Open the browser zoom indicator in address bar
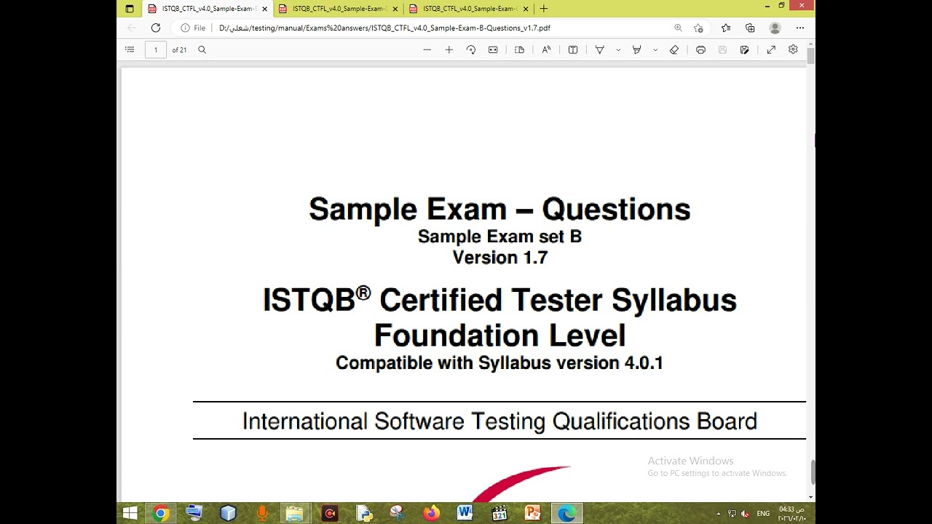932x524 pixels. 678,28
